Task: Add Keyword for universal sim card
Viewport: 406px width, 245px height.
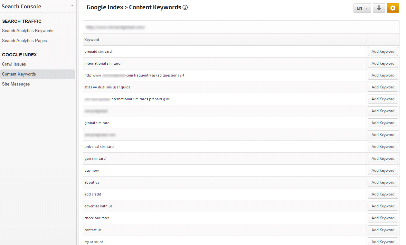Action: [383, 147]
